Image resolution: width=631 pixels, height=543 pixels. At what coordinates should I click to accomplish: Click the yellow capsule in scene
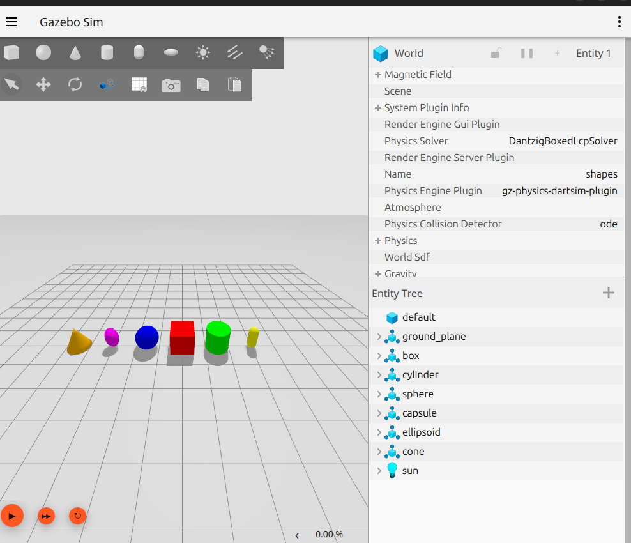(x=253, y=337)
